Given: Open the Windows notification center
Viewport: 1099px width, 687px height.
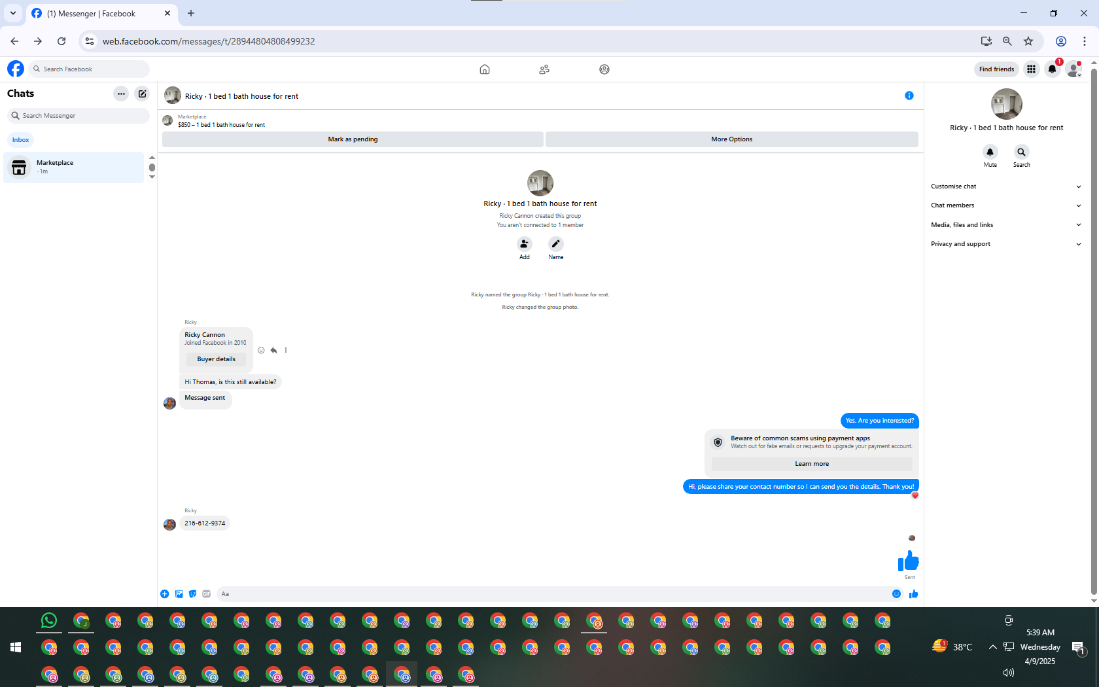Looking at the screenshot, I should (1078, 648).
